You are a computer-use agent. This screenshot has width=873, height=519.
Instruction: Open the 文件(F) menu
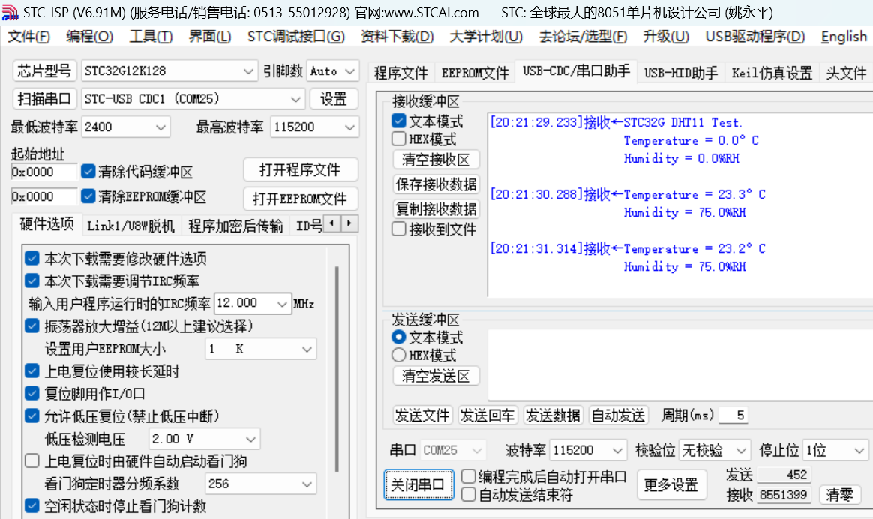tap(28, 37)
